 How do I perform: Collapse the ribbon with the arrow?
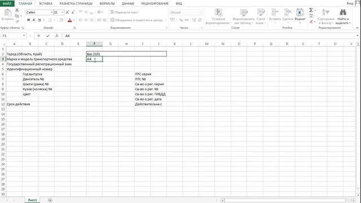pyautogui.click(x=357, y=28)
